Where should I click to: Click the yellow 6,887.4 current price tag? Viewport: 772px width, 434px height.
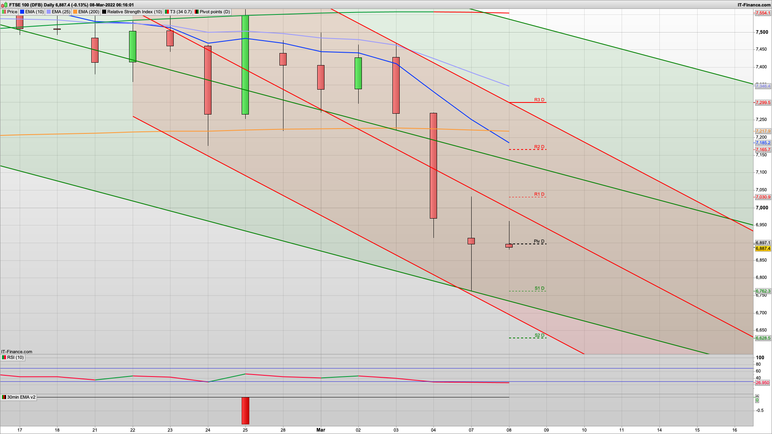tap(763, 248)
